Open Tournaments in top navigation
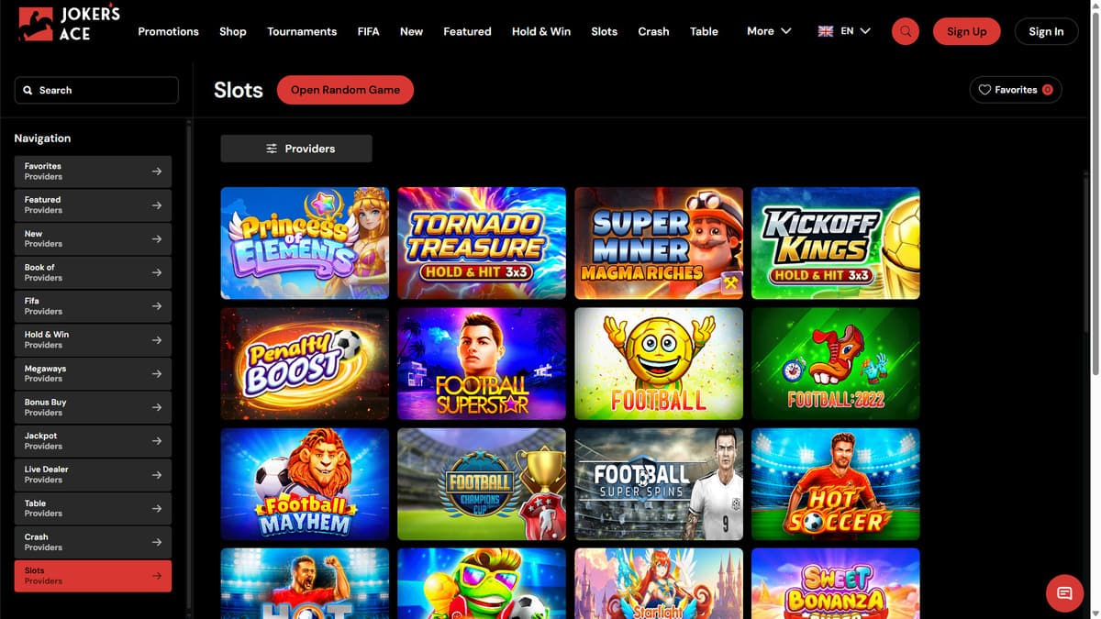This screenshot has height=619, width=1101. coord(302,31)
